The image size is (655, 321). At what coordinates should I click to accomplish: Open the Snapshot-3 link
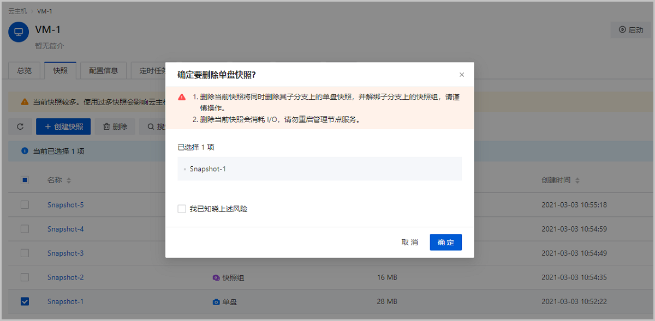[65, 253]
